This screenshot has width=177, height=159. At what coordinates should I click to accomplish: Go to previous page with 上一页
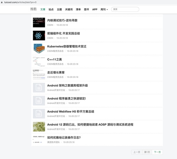137,152
